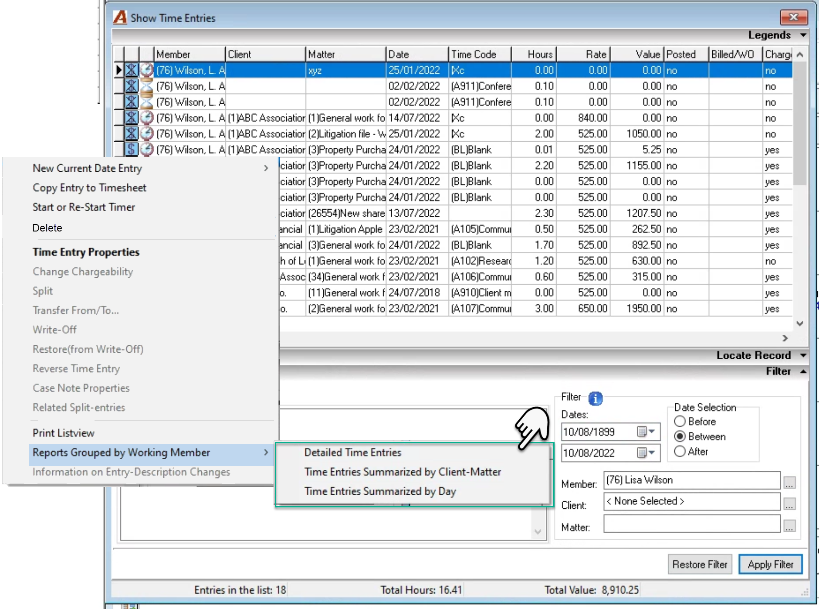Click the Restore Filter button
819x609 pixels.
tap(700, 565)
